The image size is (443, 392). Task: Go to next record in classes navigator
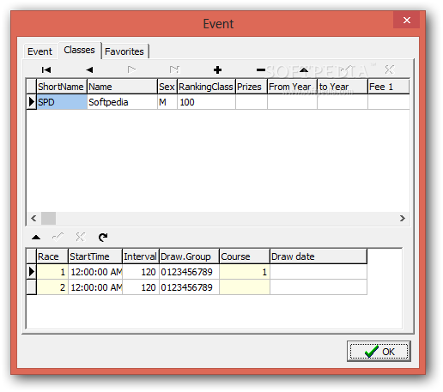coord(131,69)
